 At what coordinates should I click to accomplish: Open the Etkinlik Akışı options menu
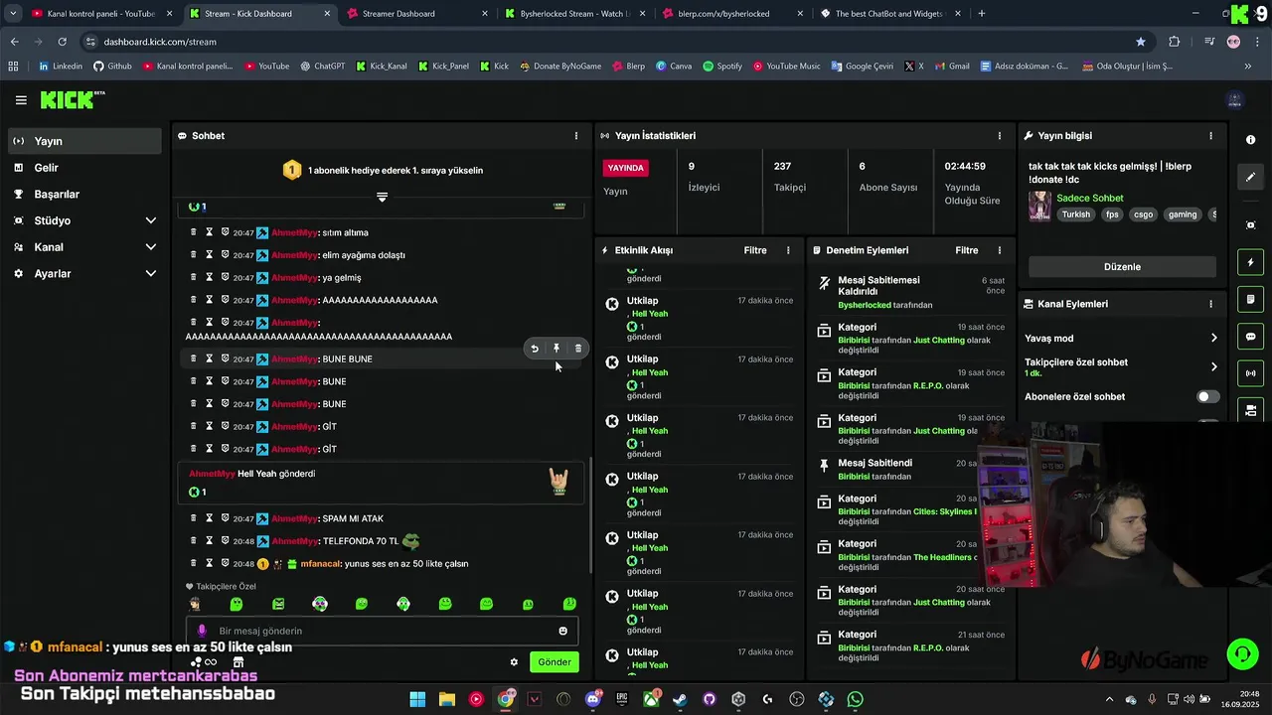coord(788,250)
